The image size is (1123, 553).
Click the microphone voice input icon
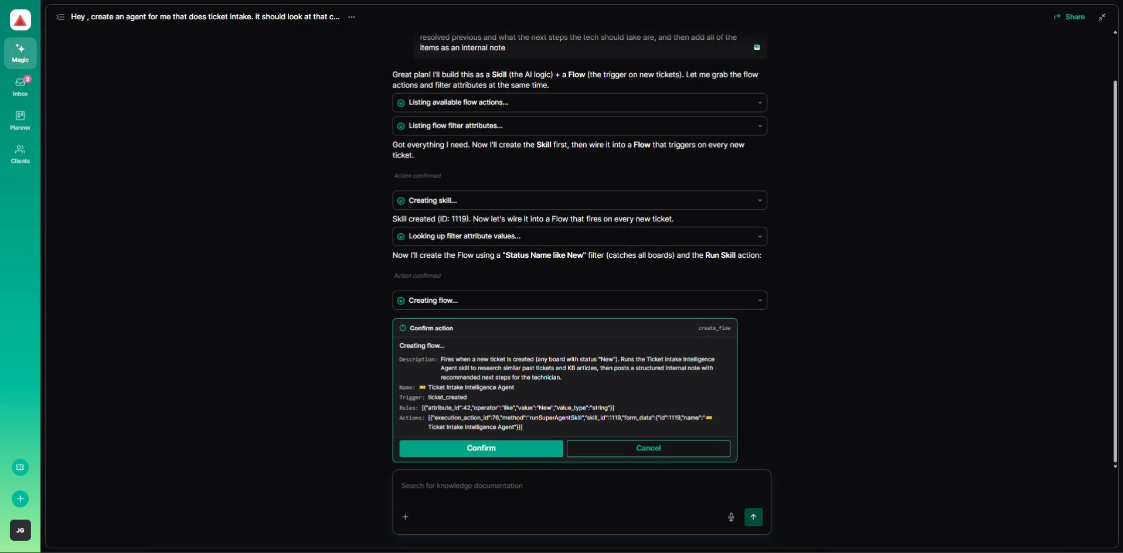731,517
